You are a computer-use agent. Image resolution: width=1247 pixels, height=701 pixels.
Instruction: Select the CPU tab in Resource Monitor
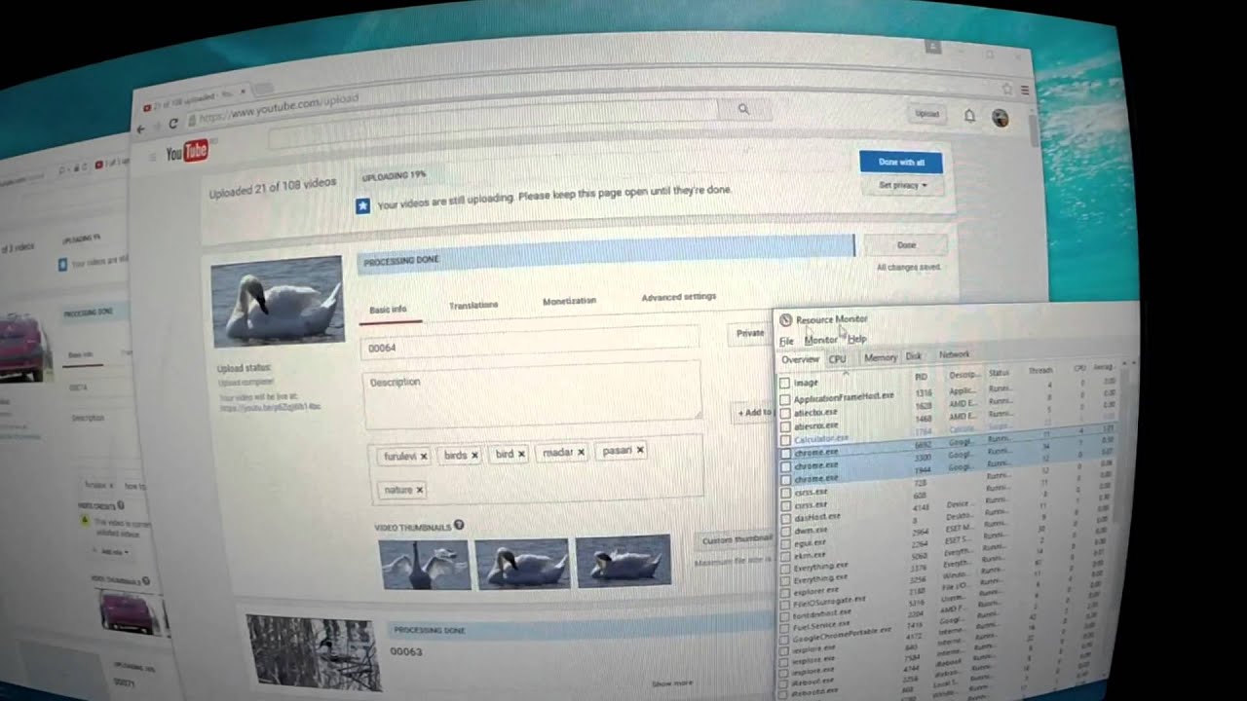pyautogui.click(x=837, y=359)
